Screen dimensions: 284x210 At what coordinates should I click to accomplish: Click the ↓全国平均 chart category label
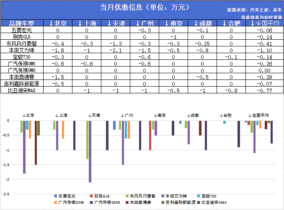tap(258, 115)
